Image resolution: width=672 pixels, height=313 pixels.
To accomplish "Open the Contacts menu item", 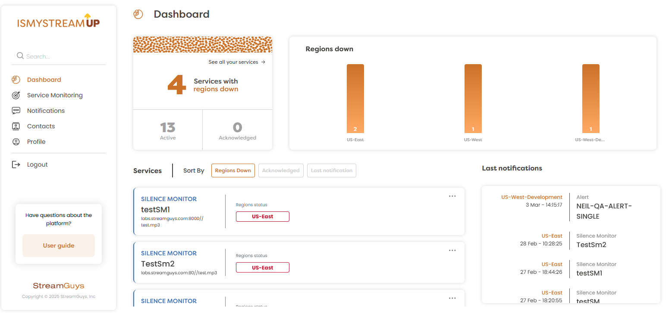I will (41, 126).
